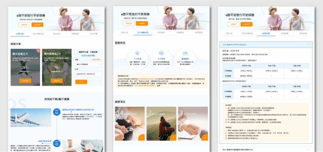Click the plus icon on the 14 service card
The image size is (323, 152).
[141, 137]
